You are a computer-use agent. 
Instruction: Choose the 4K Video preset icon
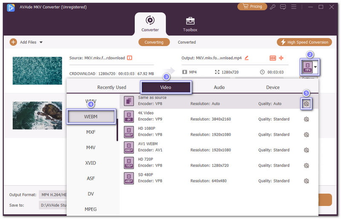coord(129,117)
